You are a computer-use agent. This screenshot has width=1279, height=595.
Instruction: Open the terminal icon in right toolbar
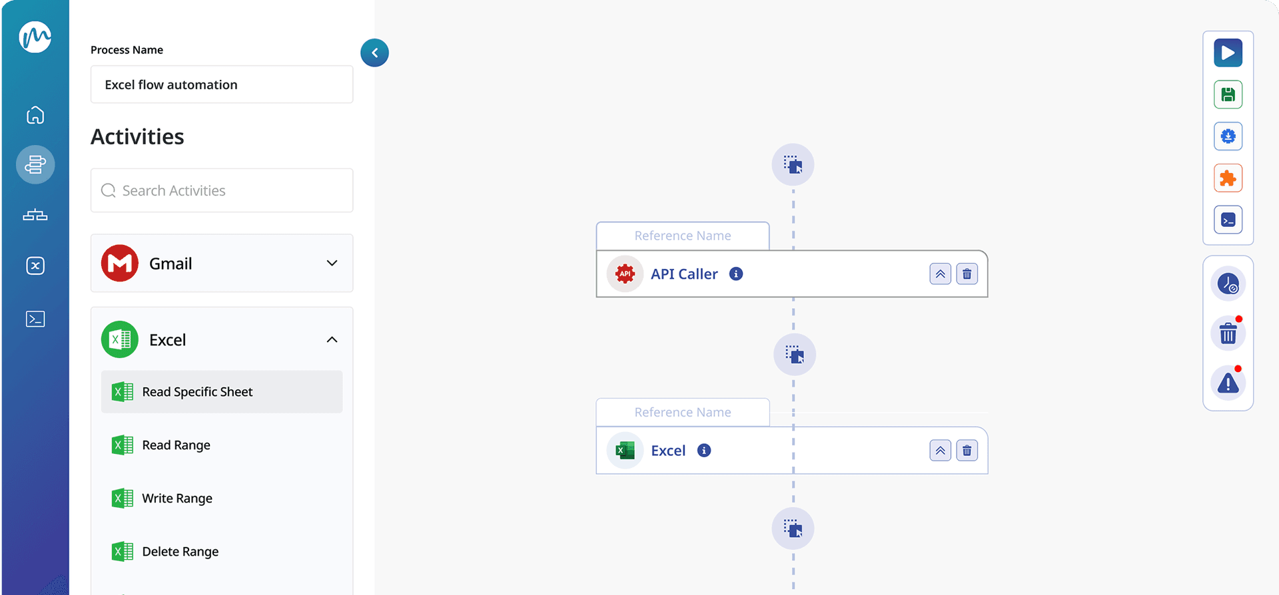pyautogui.click(x=1228, y=220)
